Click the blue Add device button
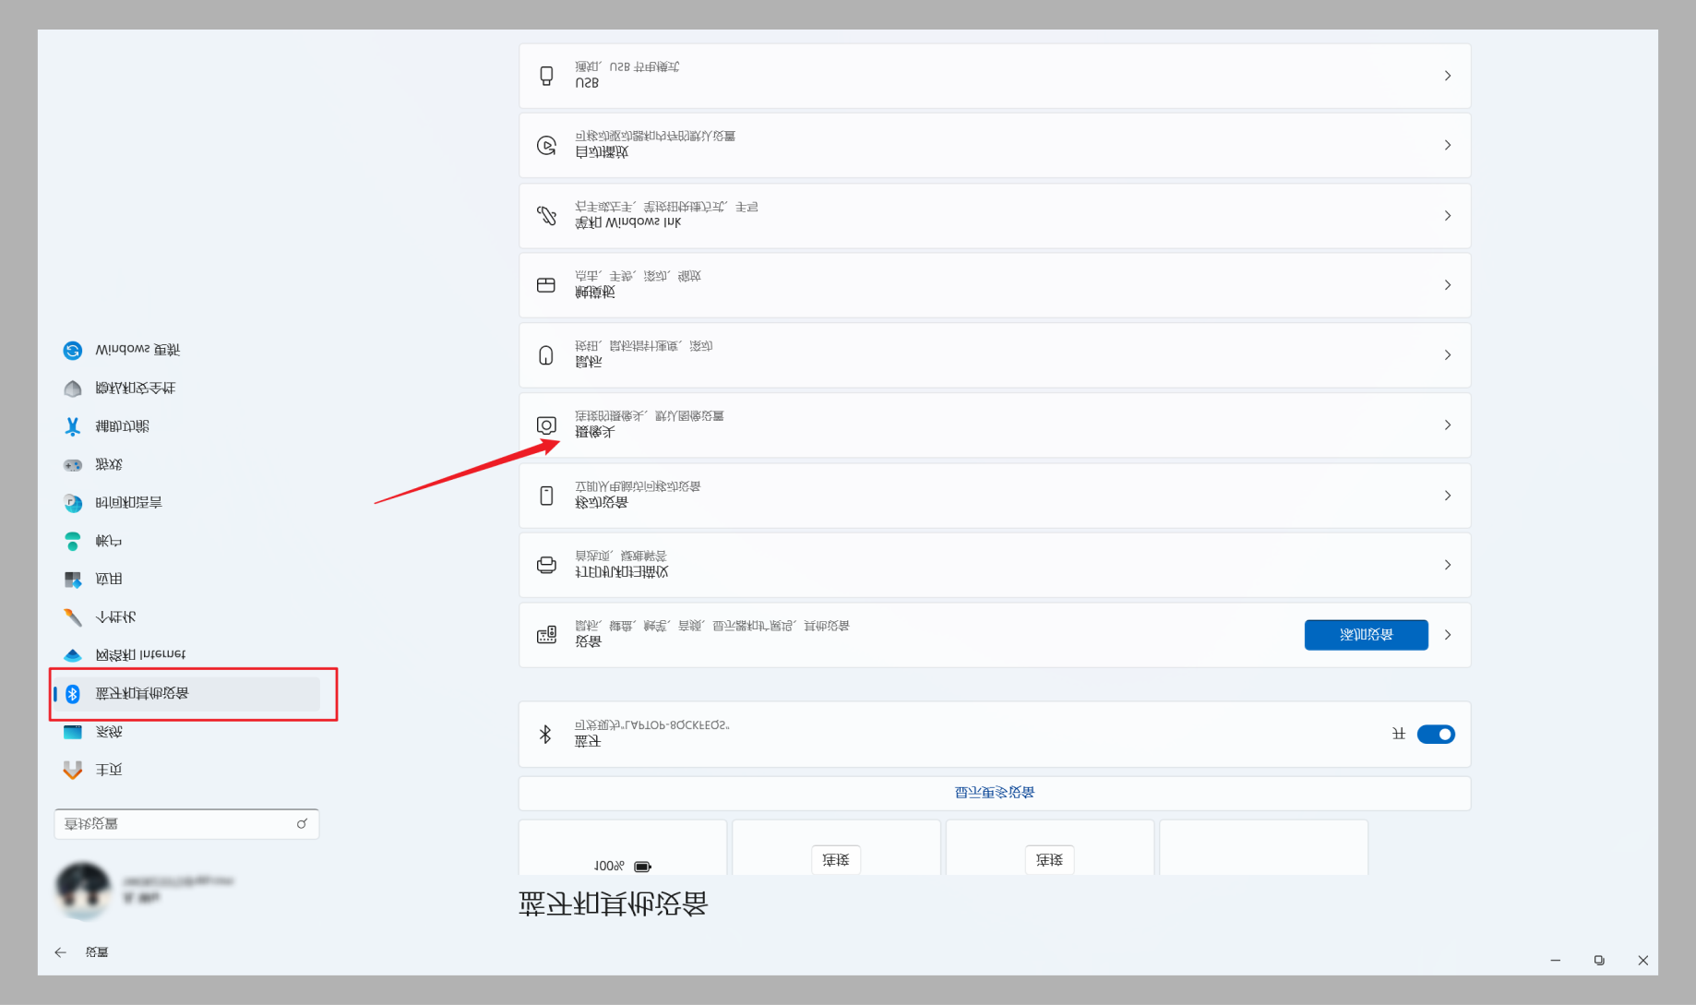The width and height of the screenshot is (1696, 1005). pos(1366,635)
